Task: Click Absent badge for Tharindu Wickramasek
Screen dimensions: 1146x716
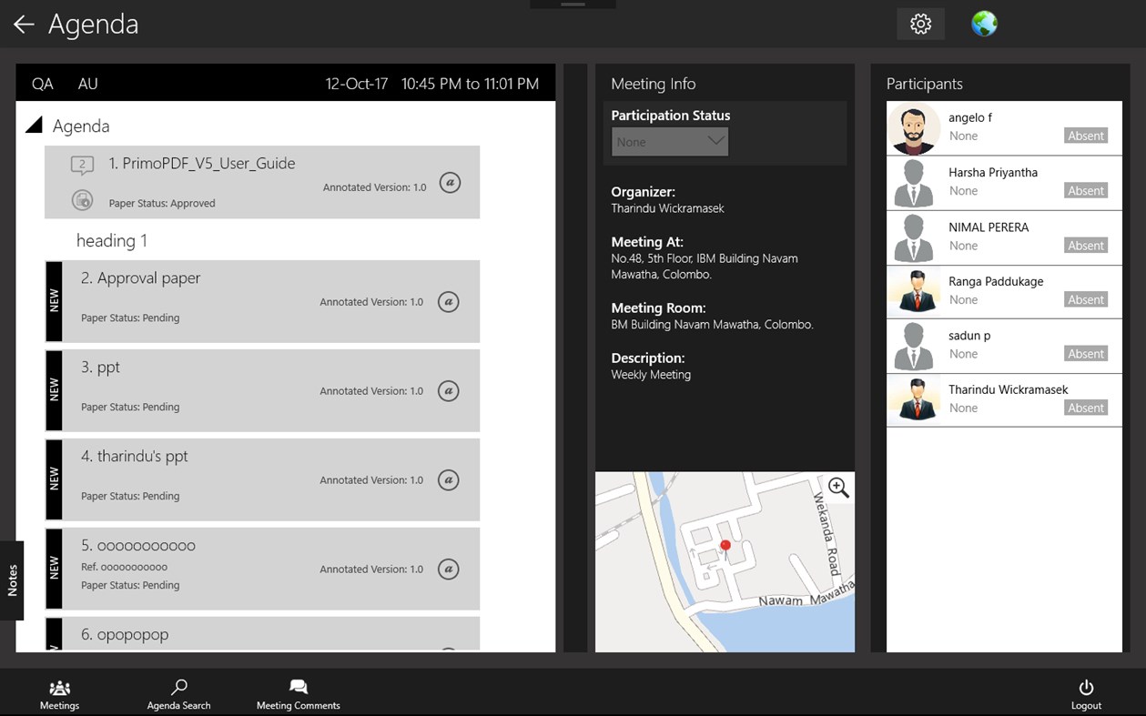Action: point(1086,408)
